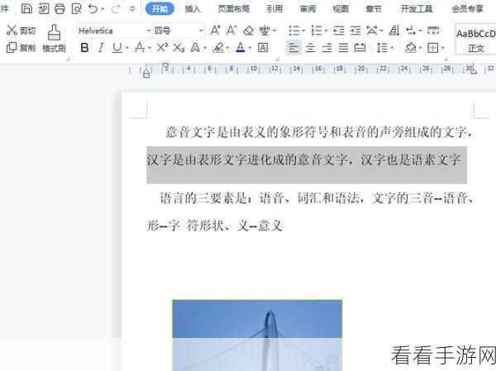This screenshot has width=496, height=371.
Task: Expand the Undo history dropdown arrow
Action: [103, 9]
